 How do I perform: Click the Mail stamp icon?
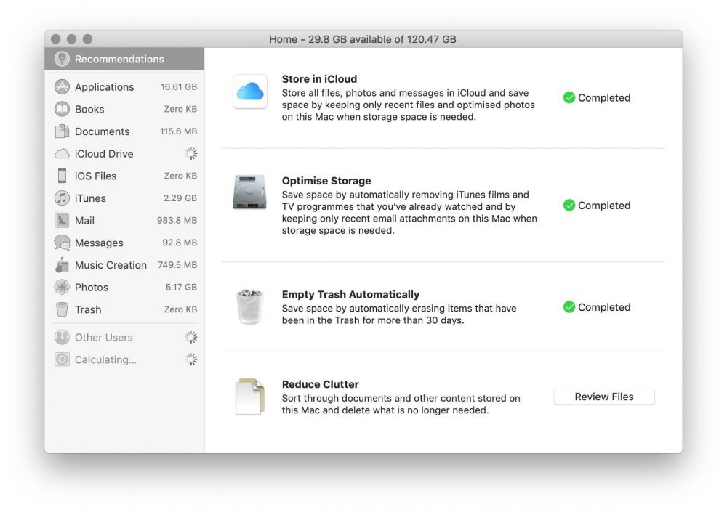click(x=62, y=220)
